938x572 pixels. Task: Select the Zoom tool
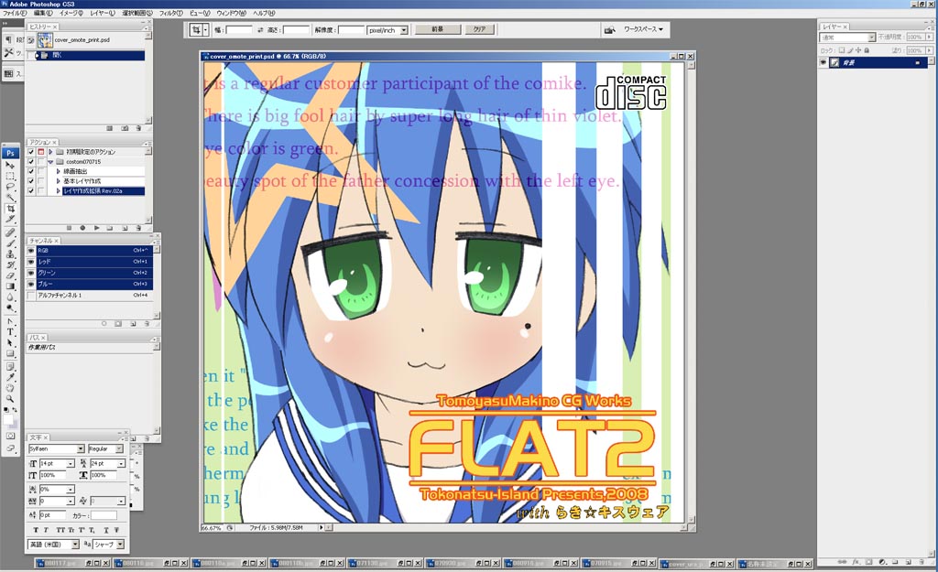click(x=10, y=399)
